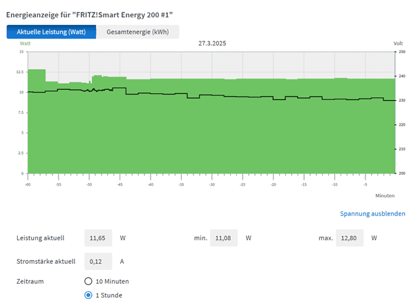Switch to Aktuelle Leistung (Watt) tab
The image size is (418, 301).
coord(51,32)
